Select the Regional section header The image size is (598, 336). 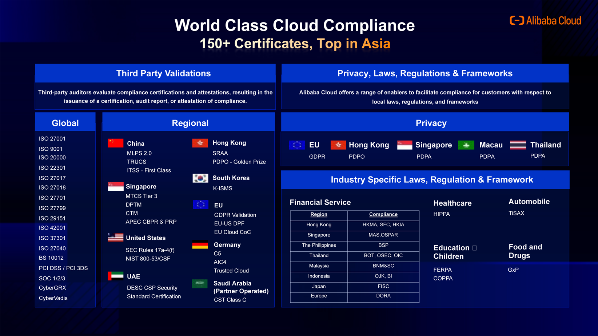click(x=190, y=123)
